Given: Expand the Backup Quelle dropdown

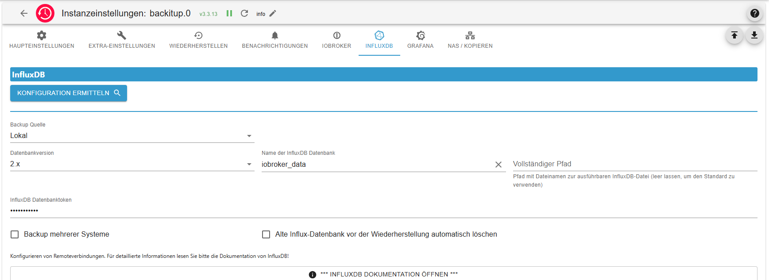Looking at the screenshot, I should pyautogui.click(x=132, y=136).
